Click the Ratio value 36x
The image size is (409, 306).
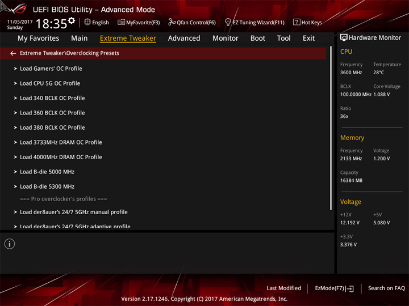(x=344, y=116)
